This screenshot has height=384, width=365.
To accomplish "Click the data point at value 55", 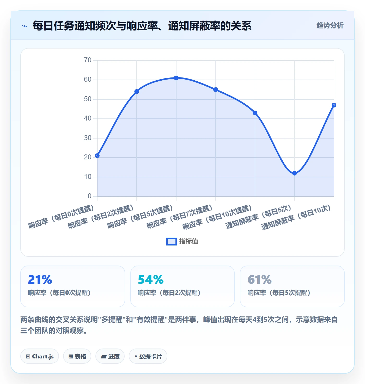I will 216,89.
